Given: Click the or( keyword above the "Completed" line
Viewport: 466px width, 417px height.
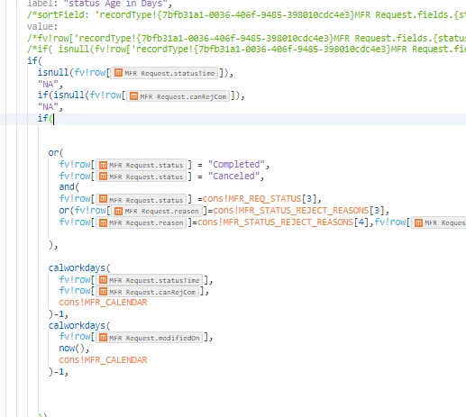Looking at the screenshot, I should click(x=56, y=153).
